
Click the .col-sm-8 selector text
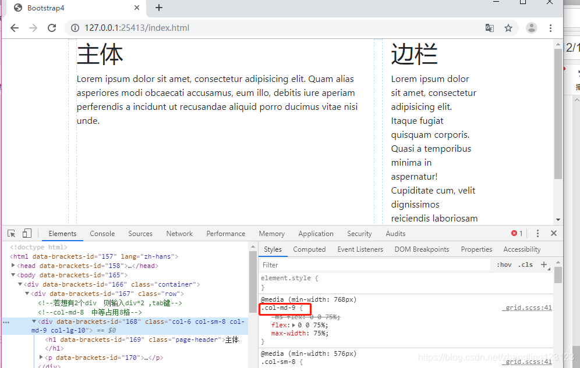click(278, 362)
